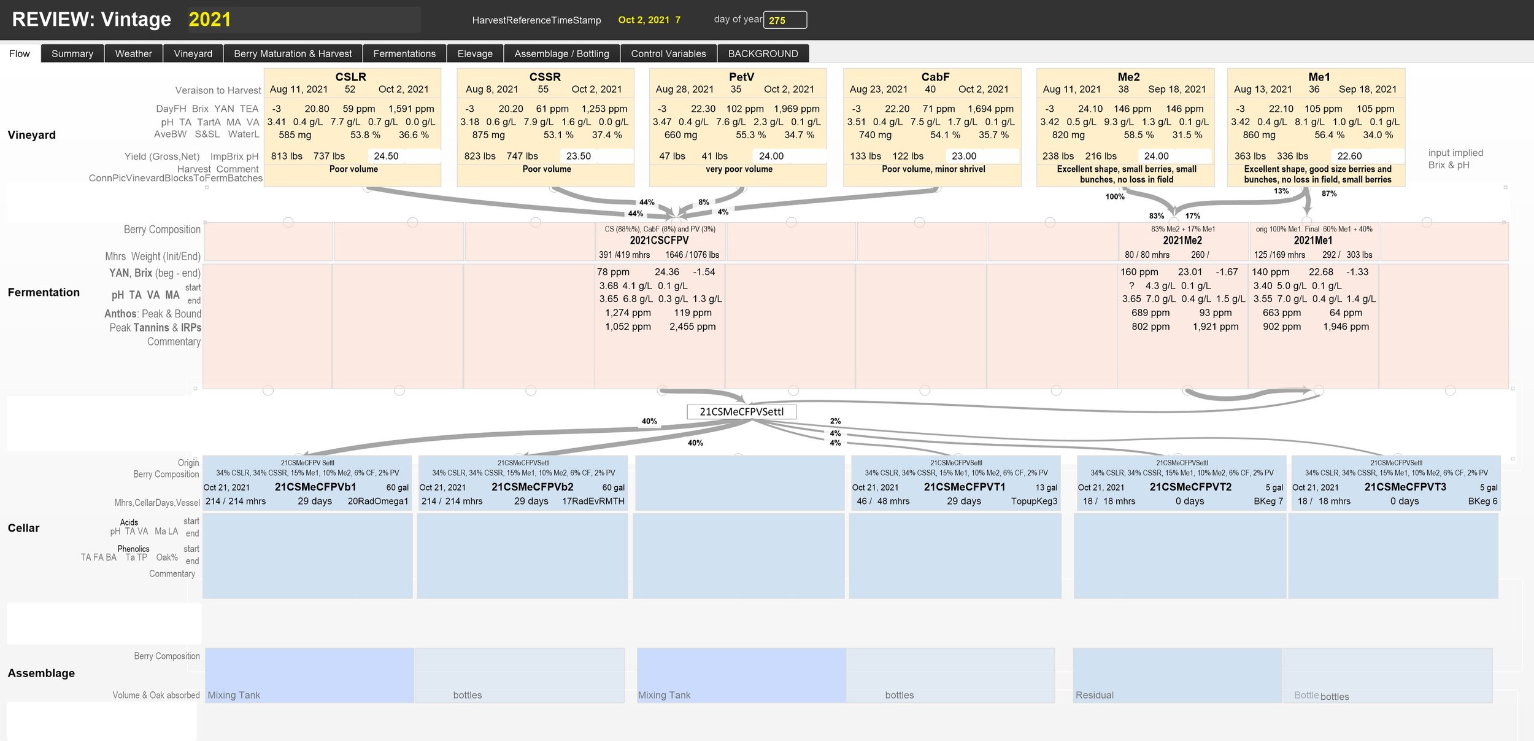Screen dimensions: 1534x741
Task: Click cellar batch 21CSMeCFPVT2 title
Action: coord(1190,487)
